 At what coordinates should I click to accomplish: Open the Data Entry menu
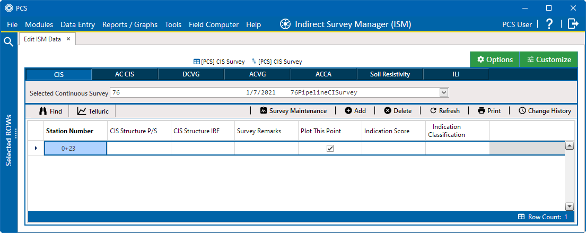click(78, 25)
